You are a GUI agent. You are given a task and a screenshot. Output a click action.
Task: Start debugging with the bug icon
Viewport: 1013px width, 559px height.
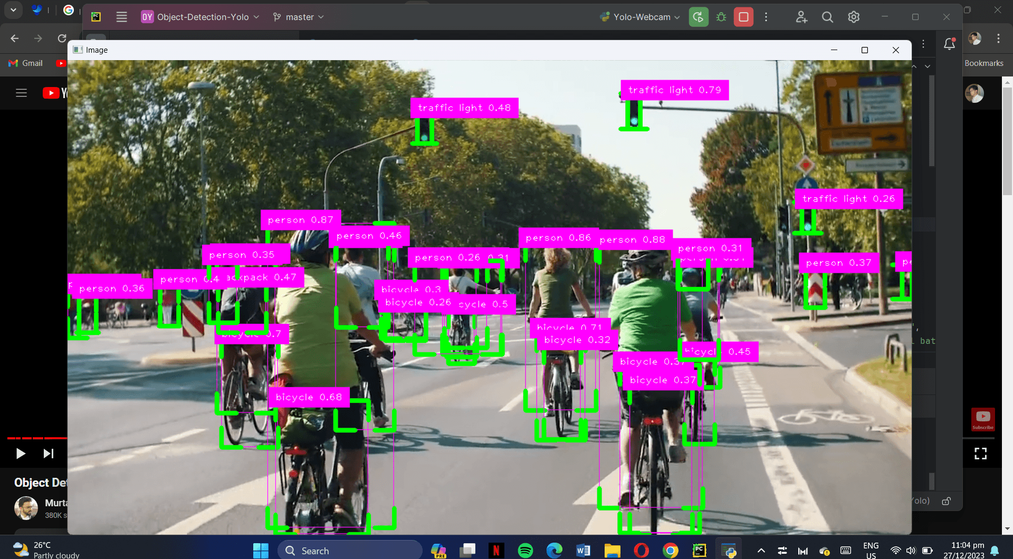point(721,17)
